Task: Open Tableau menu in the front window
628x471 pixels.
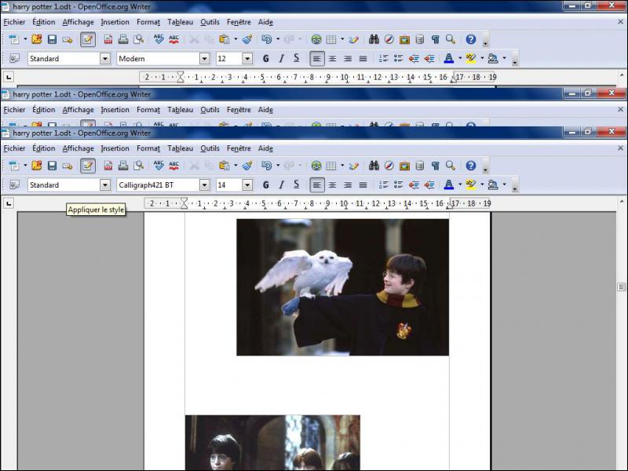Action: click(181, 148)
